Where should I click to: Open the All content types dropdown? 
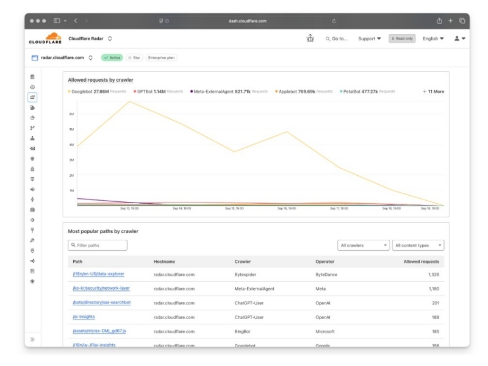tap(418, 245)
